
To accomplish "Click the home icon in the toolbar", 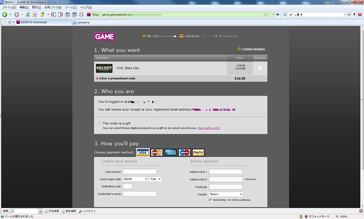I will pos(81,15).
